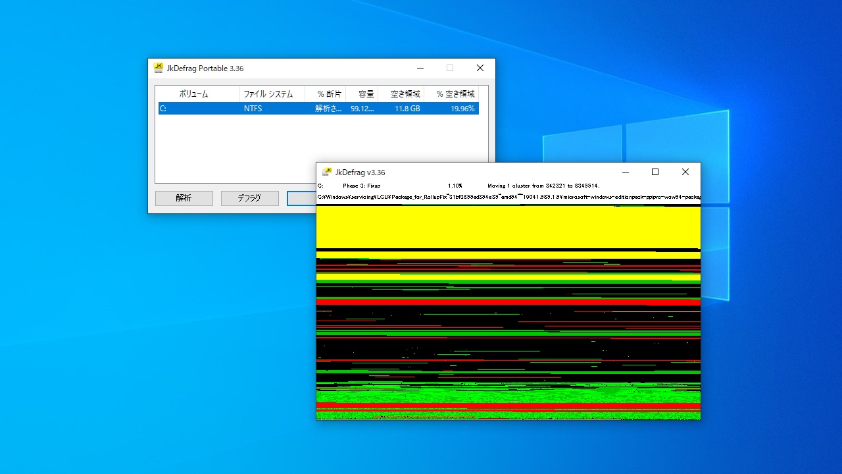842x474 pixels.
Task: Click the 容量 column header
Action: [362, 94]
